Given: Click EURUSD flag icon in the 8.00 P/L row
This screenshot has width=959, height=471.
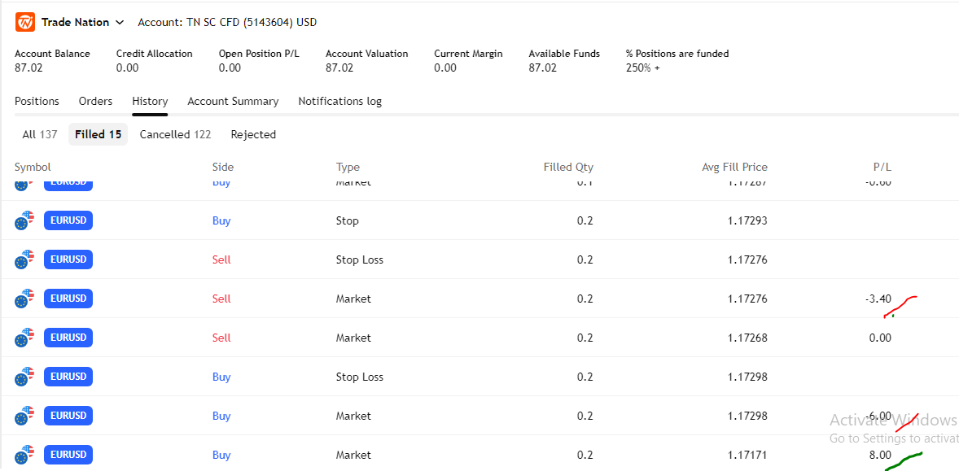Looking at the screenshot, I should click(x=24, y=454).
